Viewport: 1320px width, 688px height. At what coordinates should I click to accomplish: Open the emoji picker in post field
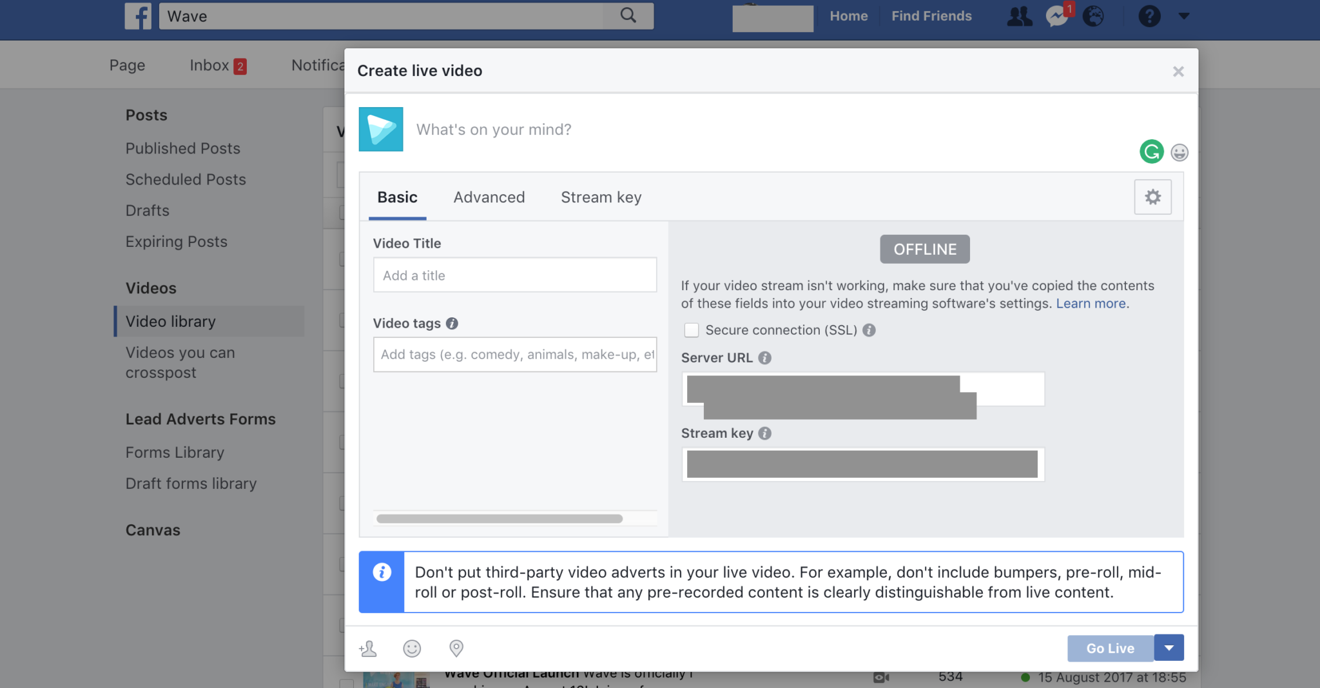click(x=1179, y=152)
